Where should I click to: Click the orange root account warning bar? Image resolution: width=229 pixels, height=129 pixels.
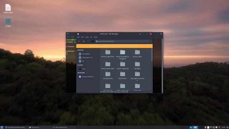coord(114,46)
